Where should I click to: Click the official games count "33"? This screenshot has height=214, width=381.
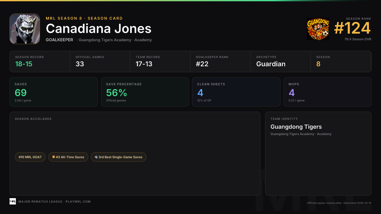click(80, 64)
